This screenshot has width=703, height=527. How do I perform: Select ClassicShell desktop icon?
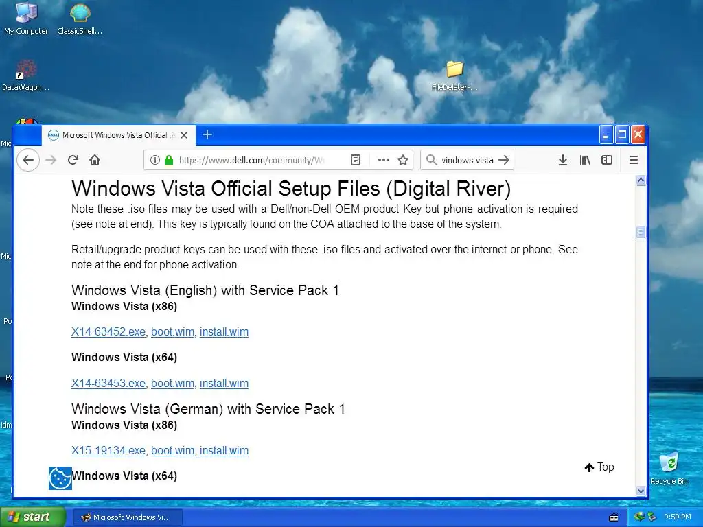[80, 19]
